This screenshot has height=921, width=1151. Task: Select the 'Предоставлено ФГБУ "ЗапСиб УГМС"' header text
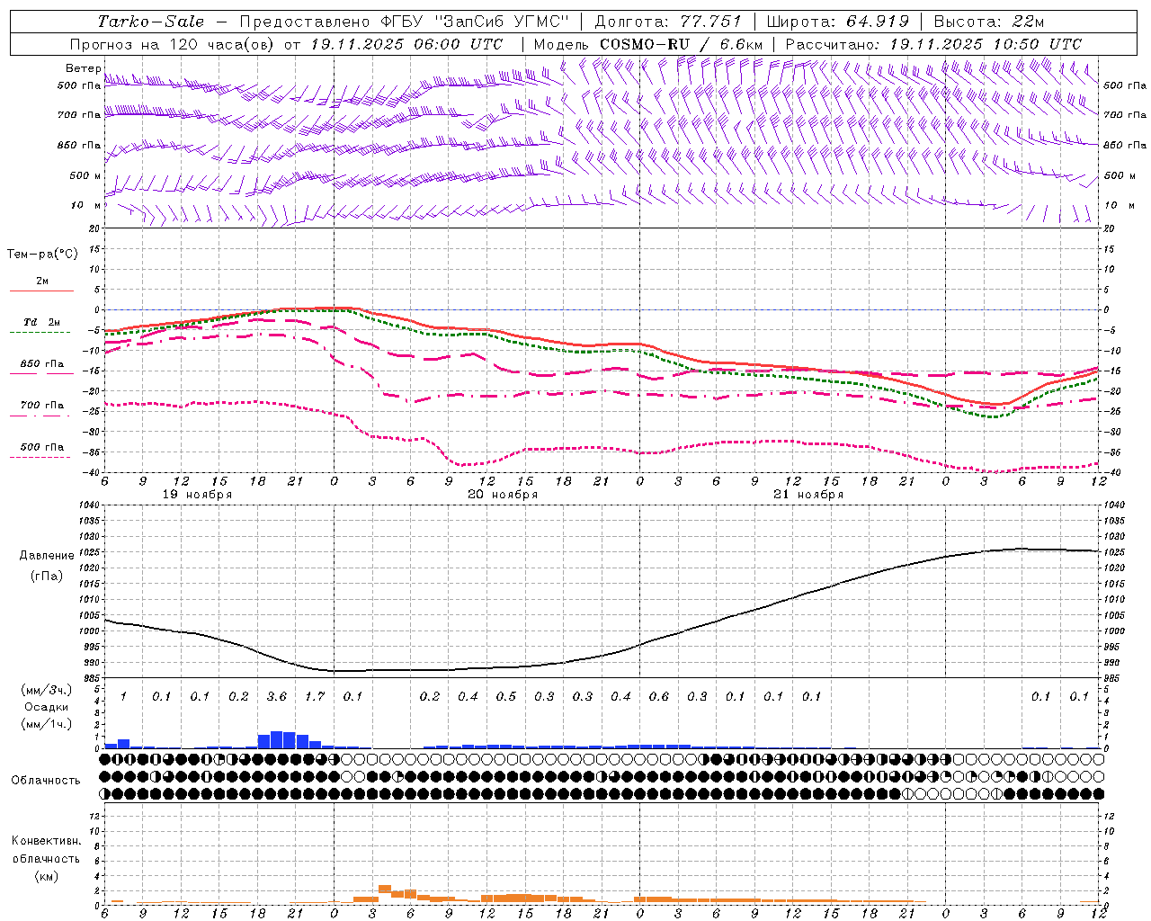click(404, 22)
